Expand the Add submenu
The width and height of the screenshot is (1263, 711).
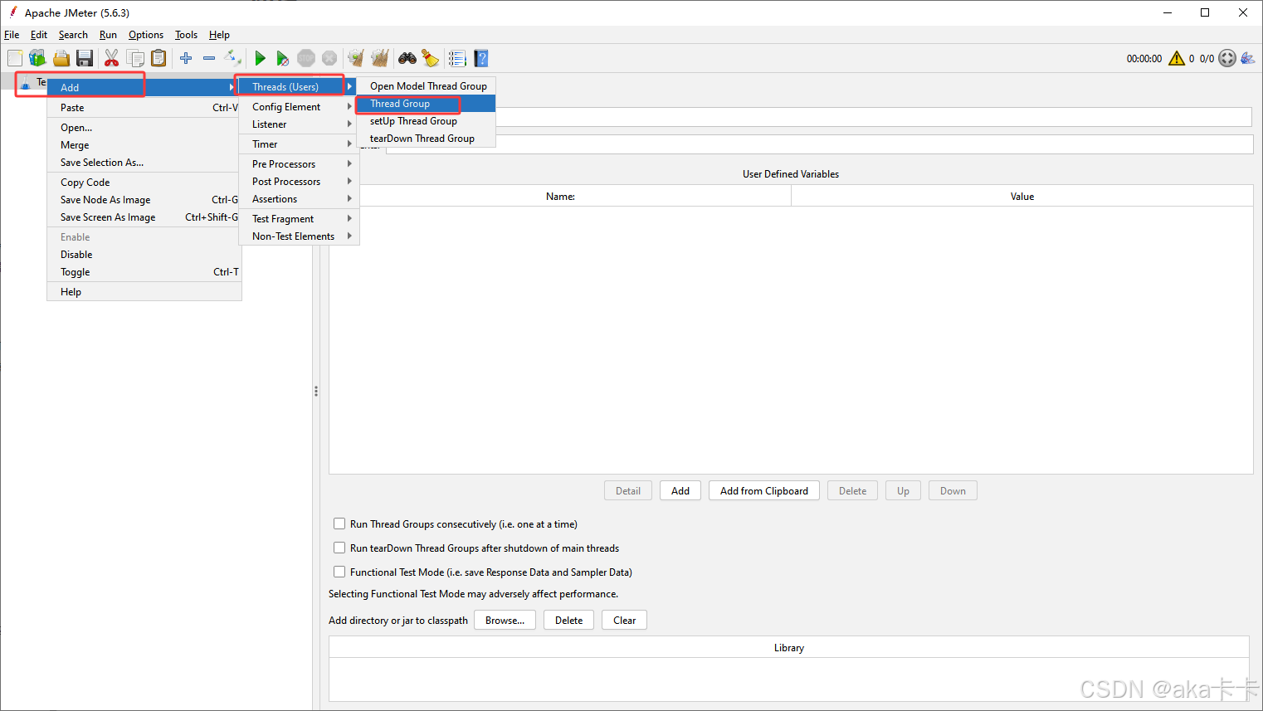pyautogui.click(x=143, y=87)
